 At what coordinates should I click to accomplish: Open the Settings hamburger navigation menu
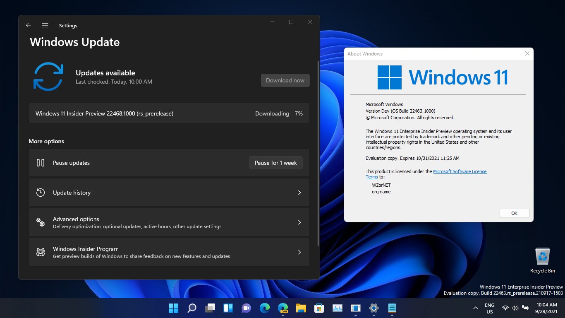pyautogui.click(x=45, y=25)
